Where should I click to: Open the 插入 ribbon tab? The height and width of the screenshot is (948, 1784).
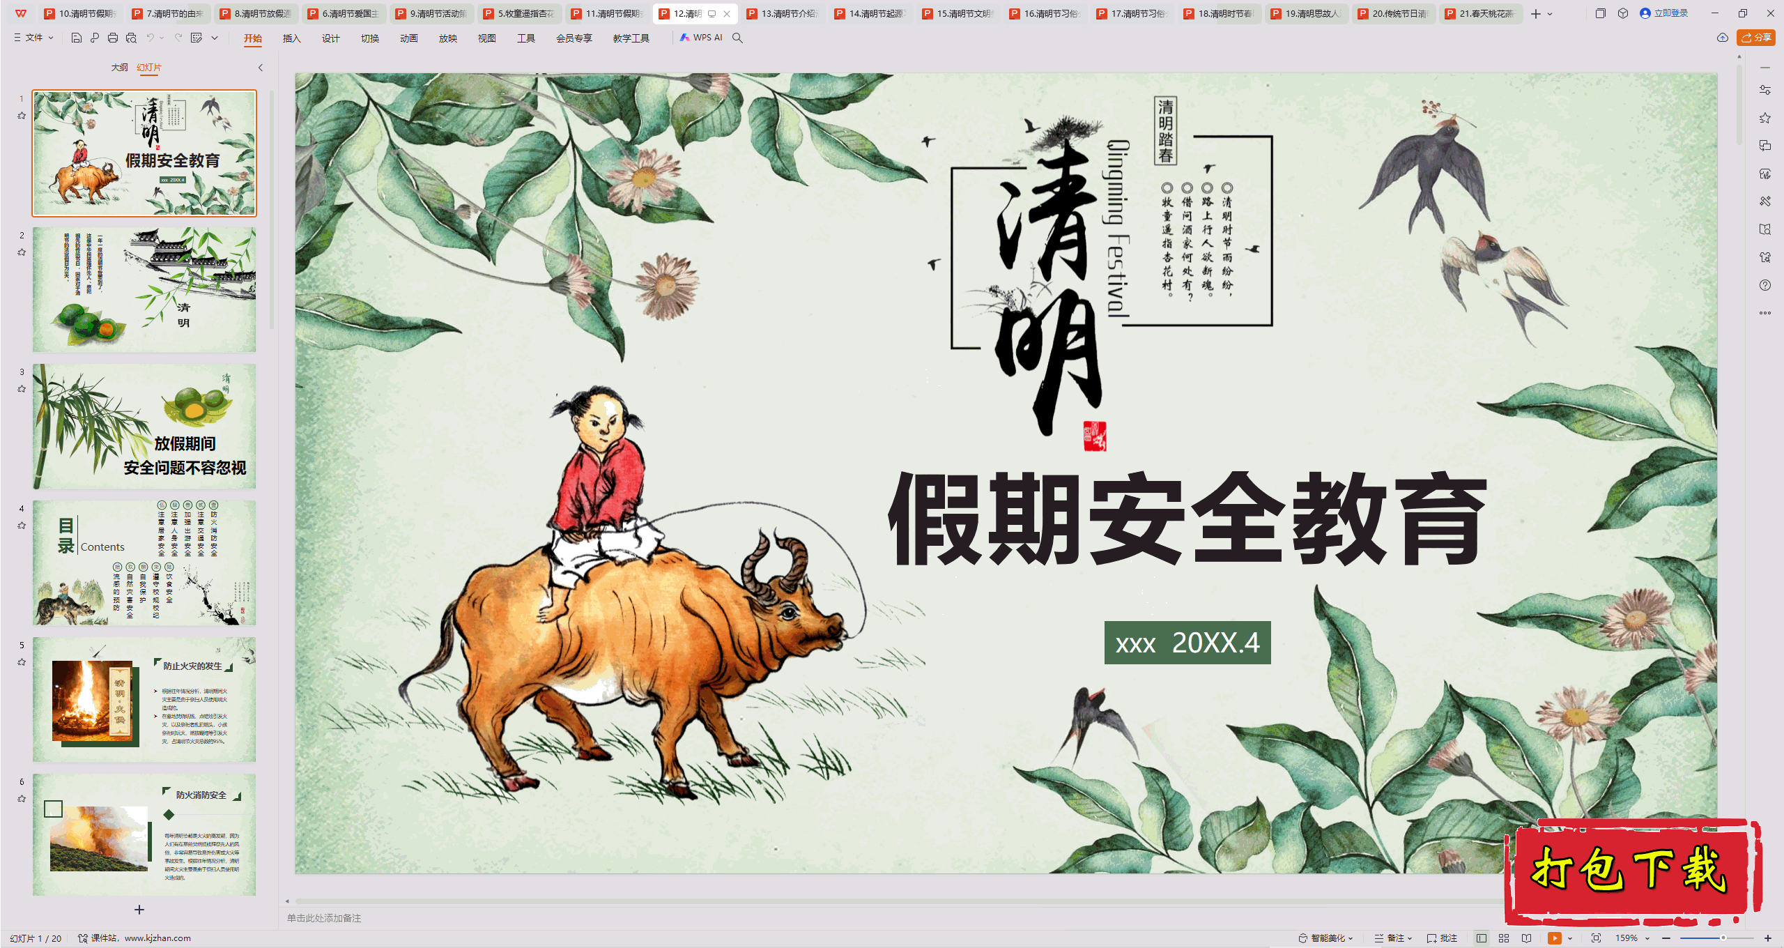(x=291, y=38)
